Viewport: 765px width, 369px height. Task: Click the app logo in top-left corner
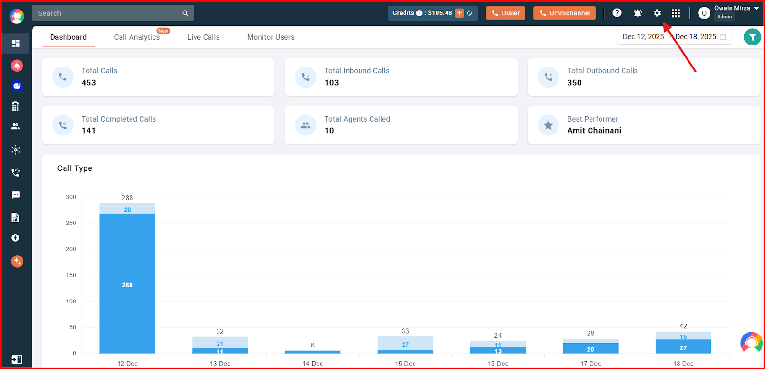tap(17, 16)
